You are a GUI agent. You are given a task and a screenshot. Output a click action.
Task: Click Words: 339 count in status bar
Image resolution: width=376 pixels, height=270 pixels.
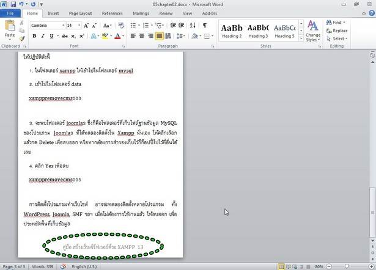pos(42,267)
